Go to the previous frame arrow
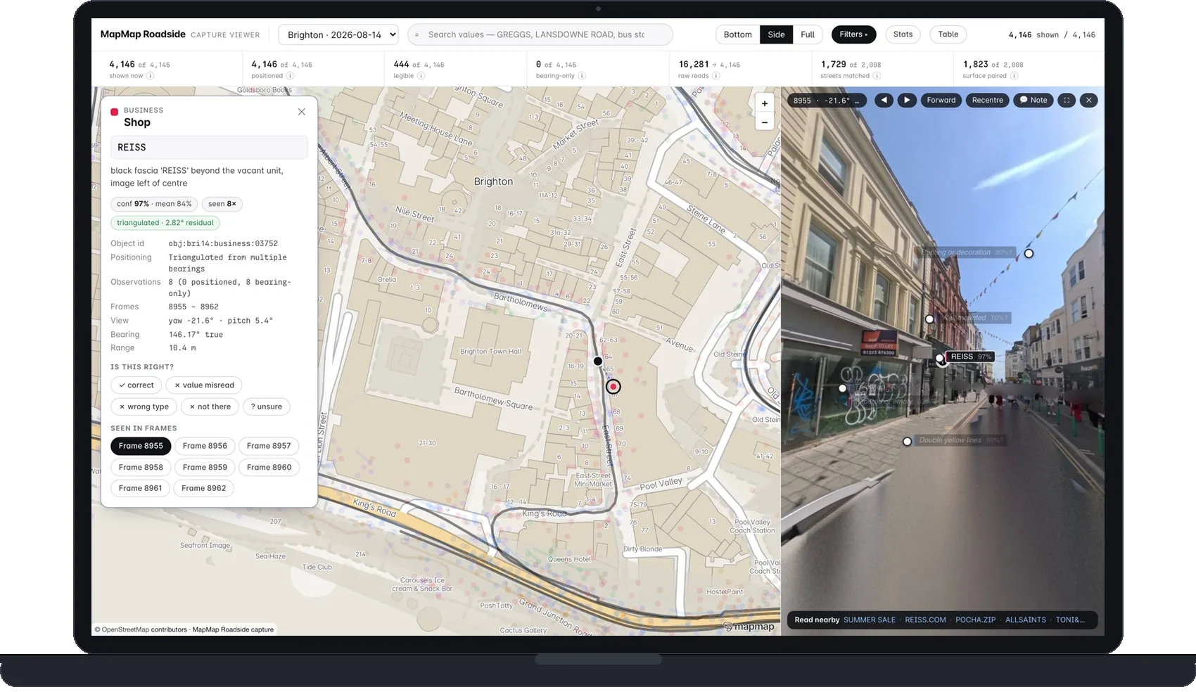This screenshot has width=1196, height=692. (x=884, y=101)
